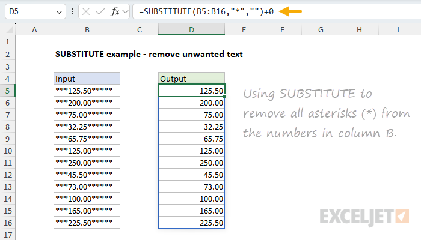Click cell ***225.50*****
The height and width of the screenshot is (240, 421).
coord(87,223)
